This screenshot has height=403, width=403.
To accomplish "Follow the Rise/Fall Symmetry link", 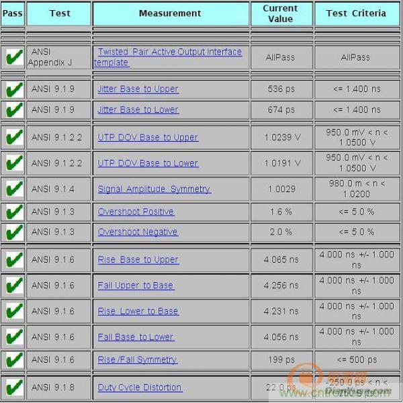I will click(x=137, y=360).
